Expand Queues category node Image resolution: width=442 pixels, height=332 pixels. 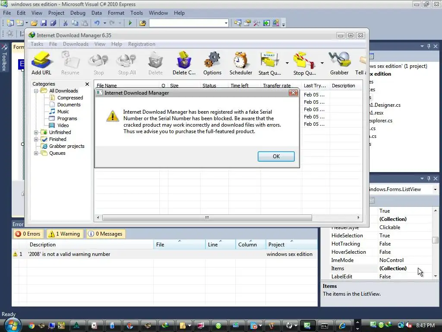coord(36,153)
